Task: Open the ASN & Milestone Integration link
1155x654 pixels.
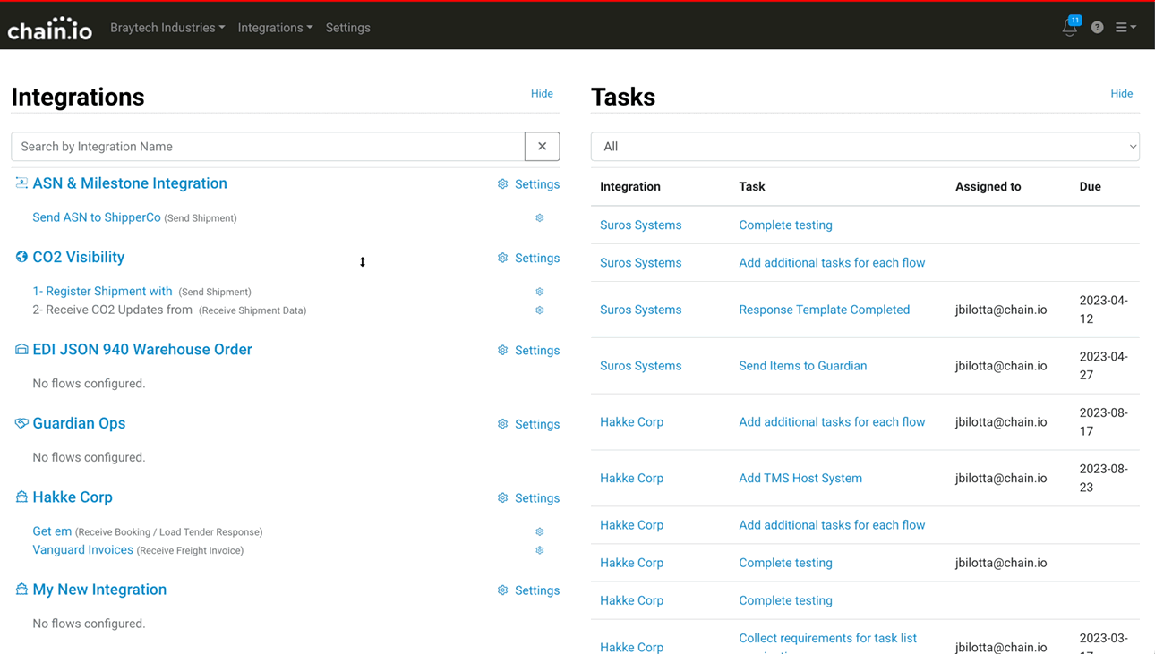Action: click(x=130, y=183)
